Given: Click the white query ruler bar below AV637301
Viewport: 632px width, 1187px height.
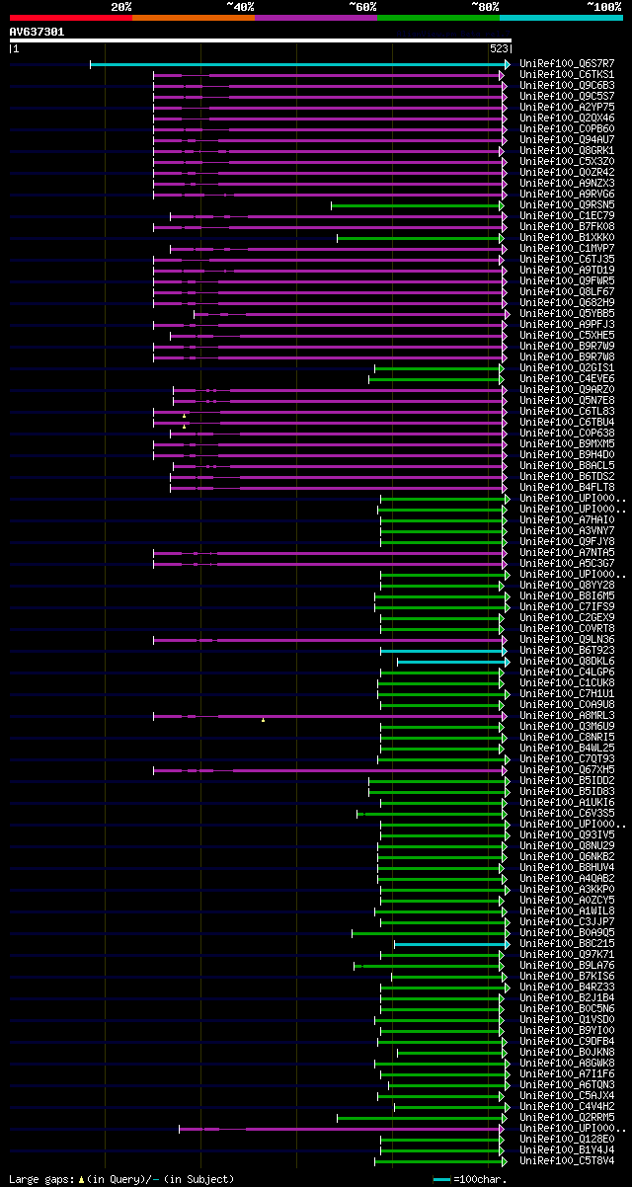Looking at the screenshot, I should point(260,40).
